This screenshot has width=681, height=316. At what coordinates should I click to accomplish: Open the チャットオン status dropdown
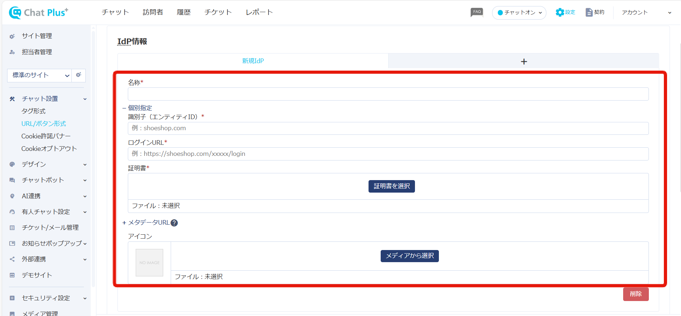point(519,13)
